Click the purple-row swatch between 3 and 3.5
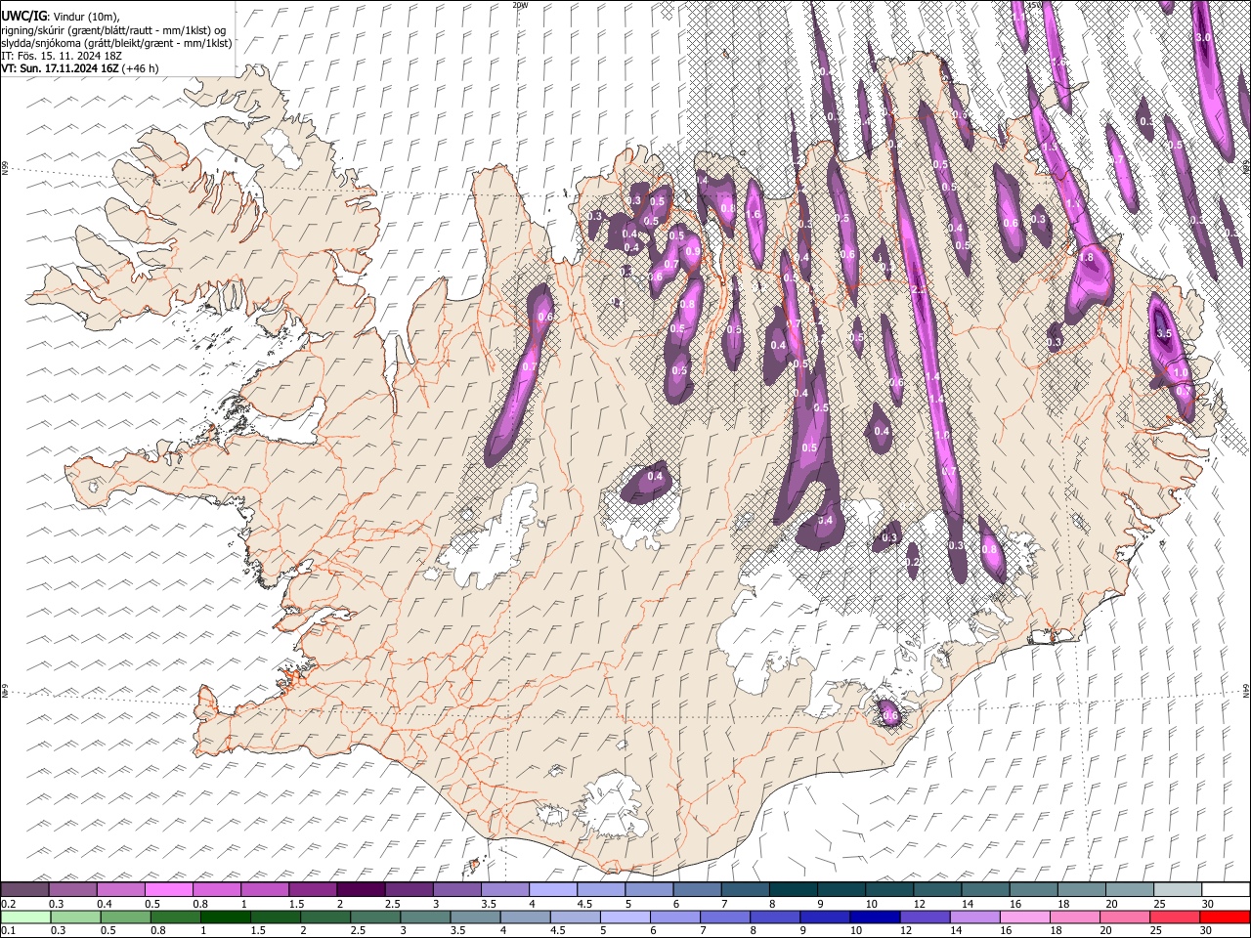 (455, 890)
